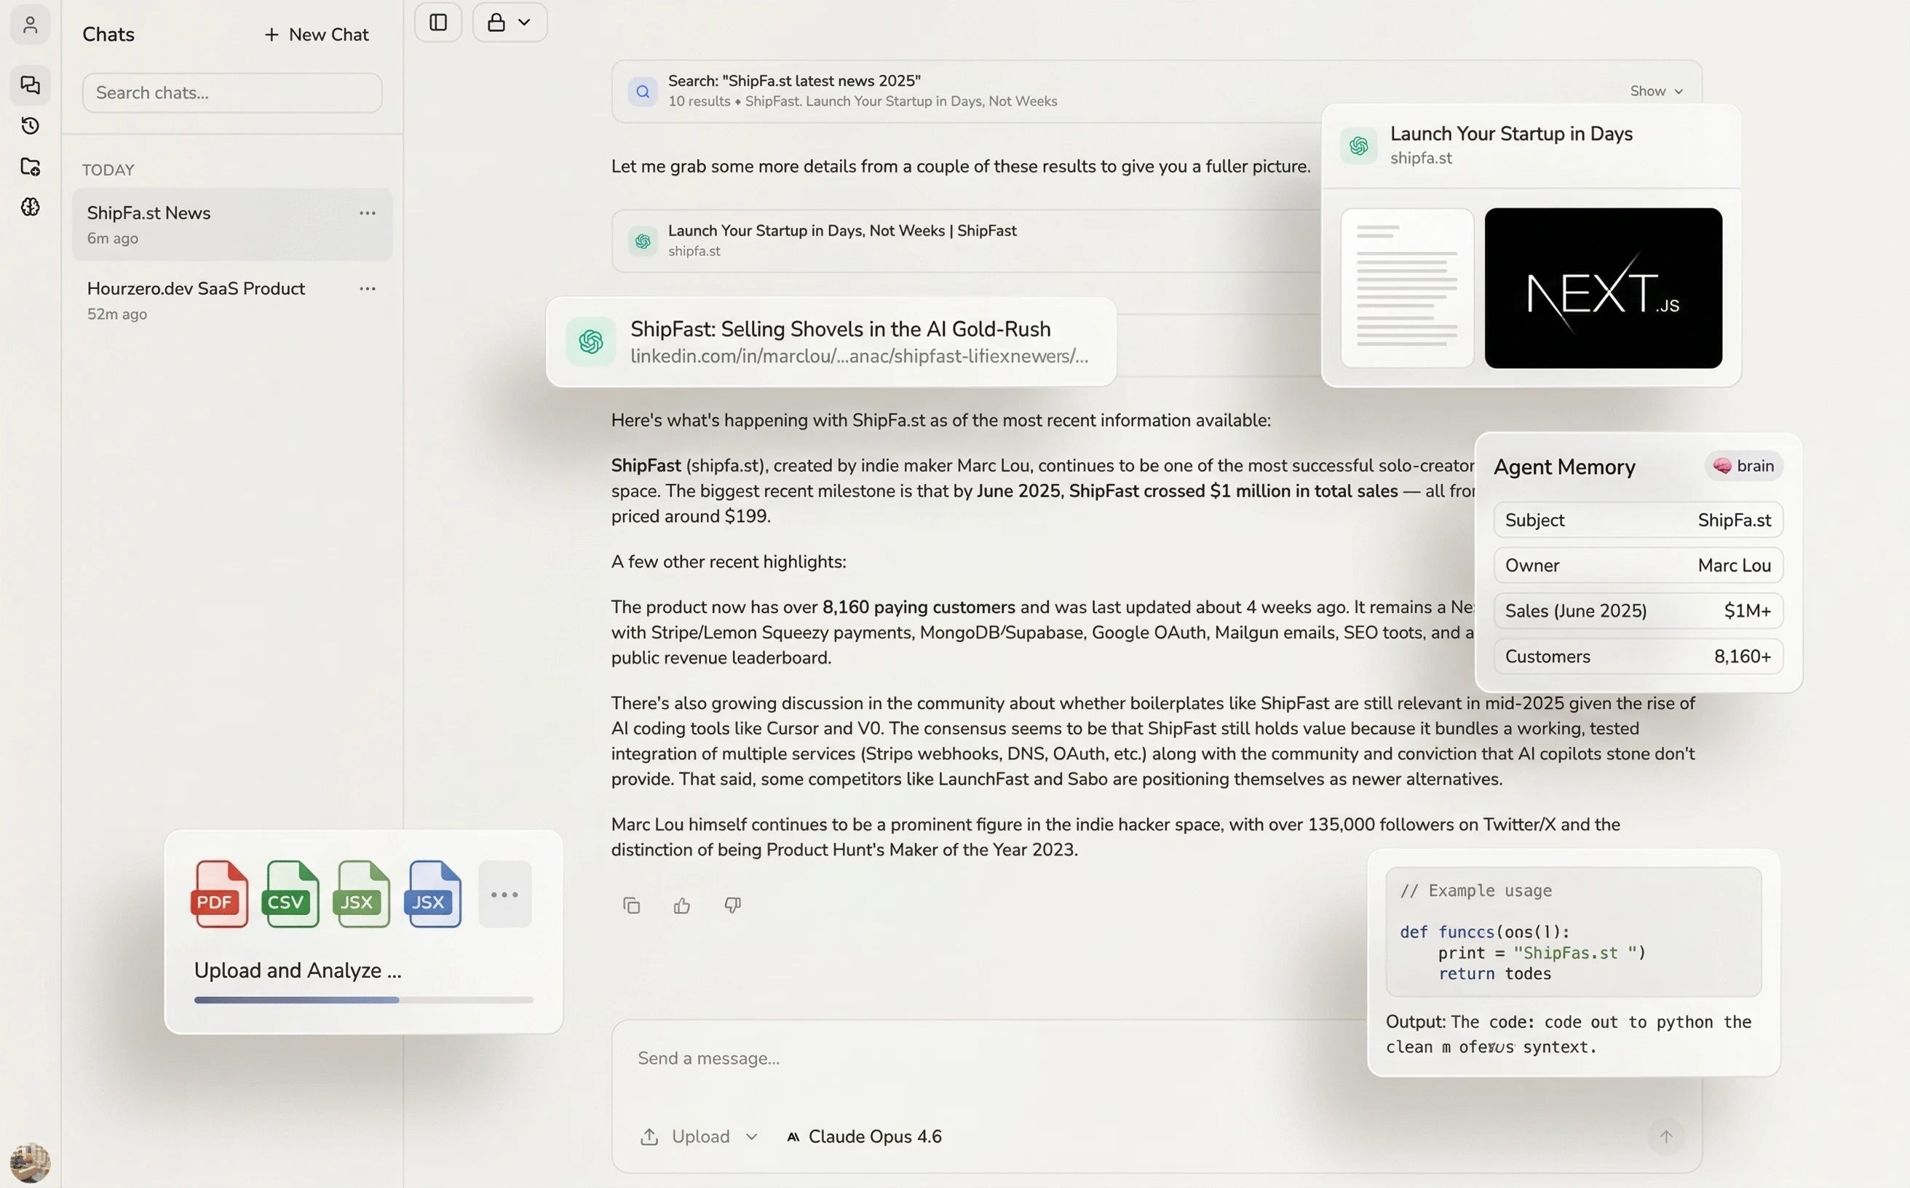The width and height of the screenshot is (1910, 1188).
Task: Click the Search chats input field
Action: (x=231, y=92)
